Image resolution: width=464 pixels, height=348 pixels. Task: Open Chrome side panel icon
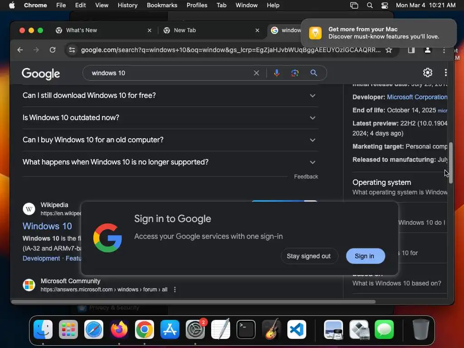pos(411,50)
